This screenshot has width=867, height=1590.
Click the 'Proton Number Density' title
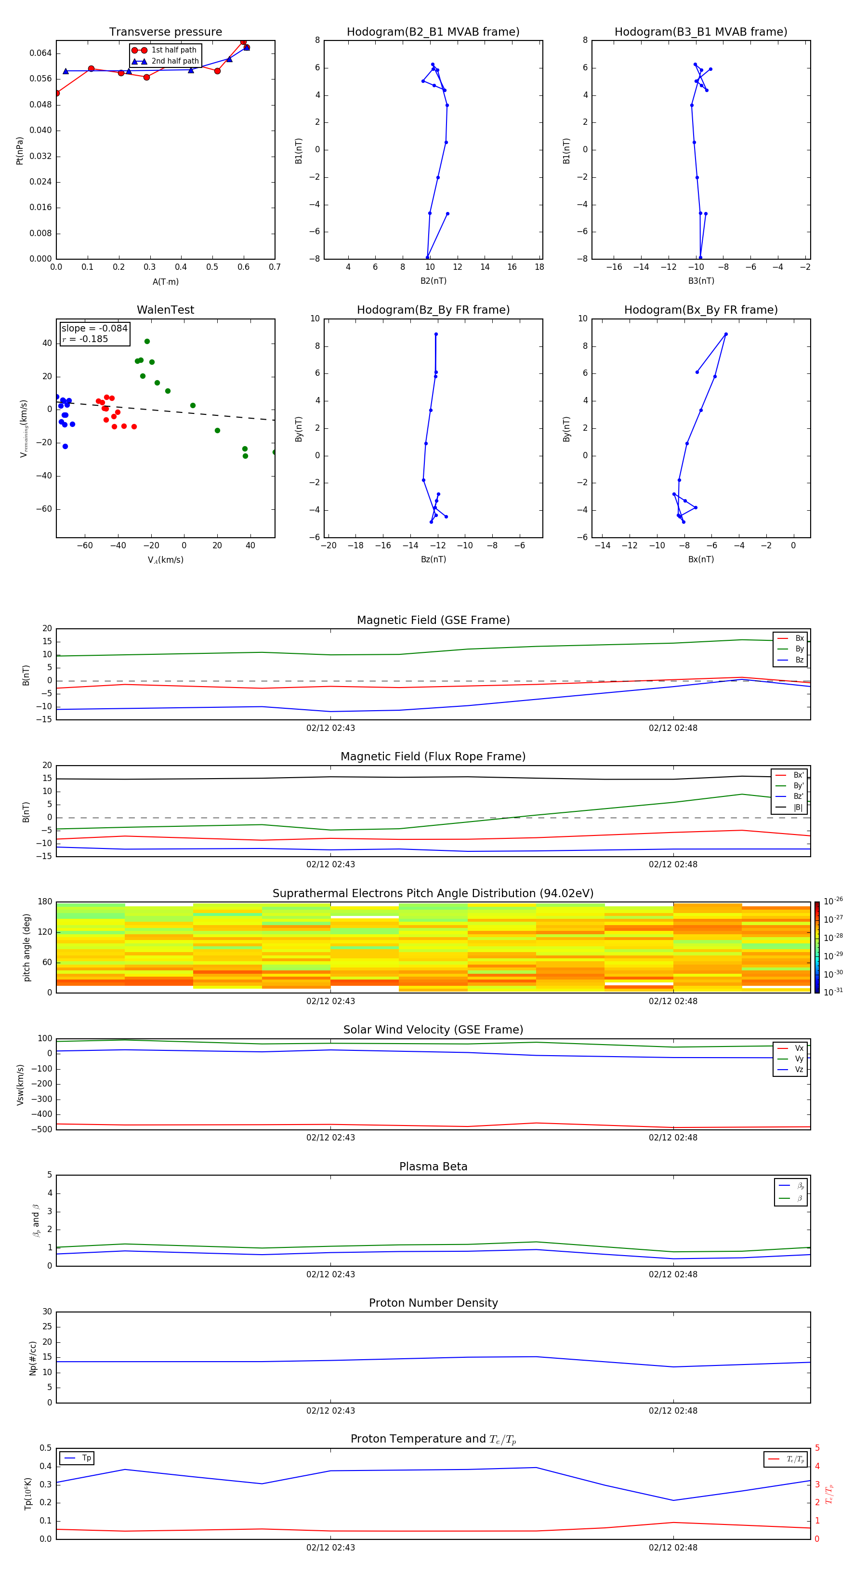433,1303
